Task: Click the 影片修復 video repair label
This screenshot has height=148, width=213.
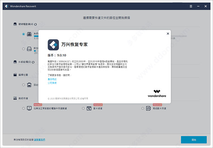Action: tap(98, 108)
